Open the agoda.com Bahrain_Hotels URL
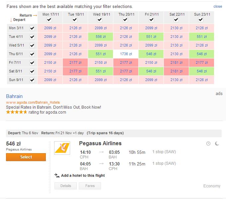 pos(33,102)
